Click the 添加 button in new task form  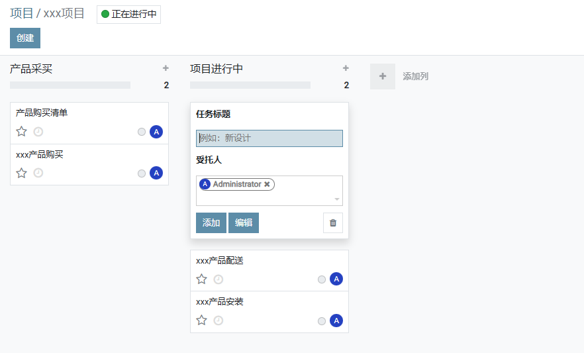(211, 223)
